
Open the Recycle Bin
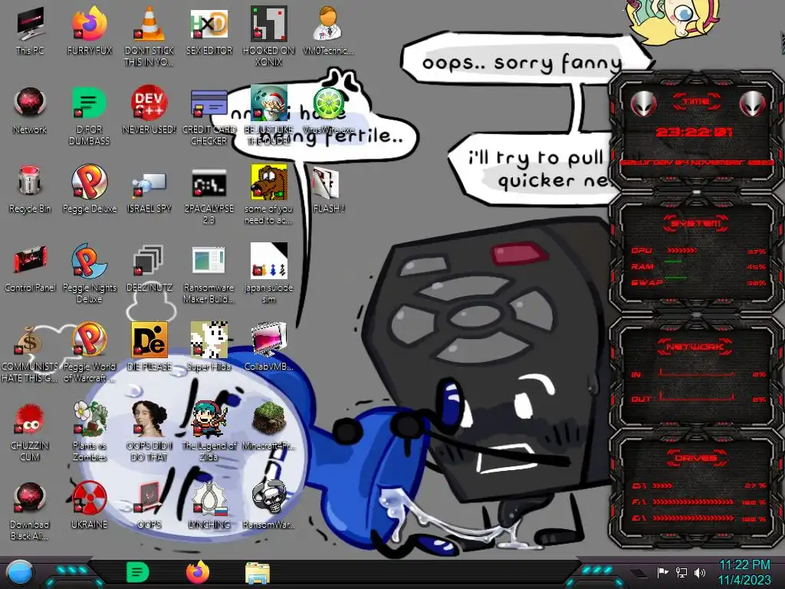[x=30, y=189]
